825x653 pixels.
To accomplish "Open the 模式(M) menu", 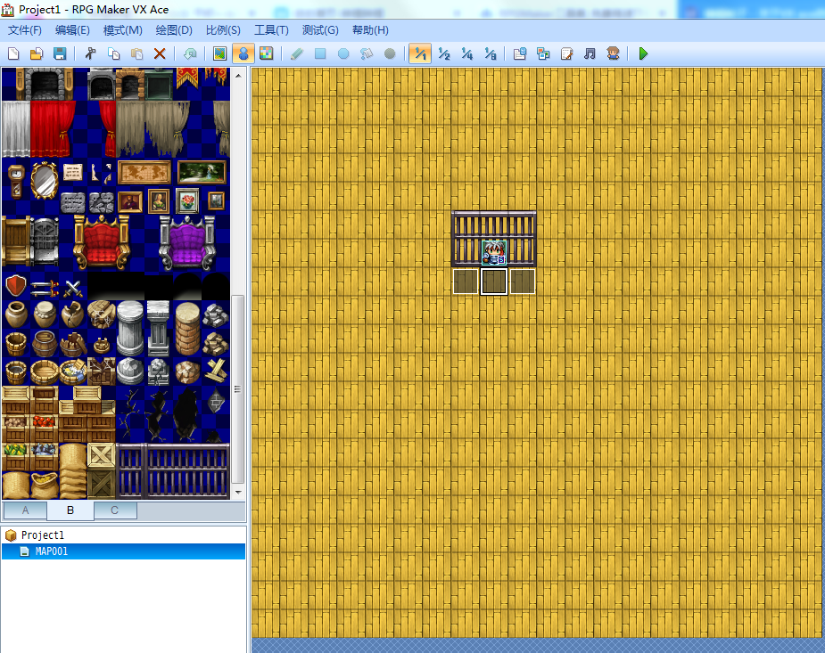I will pos(122,30).
